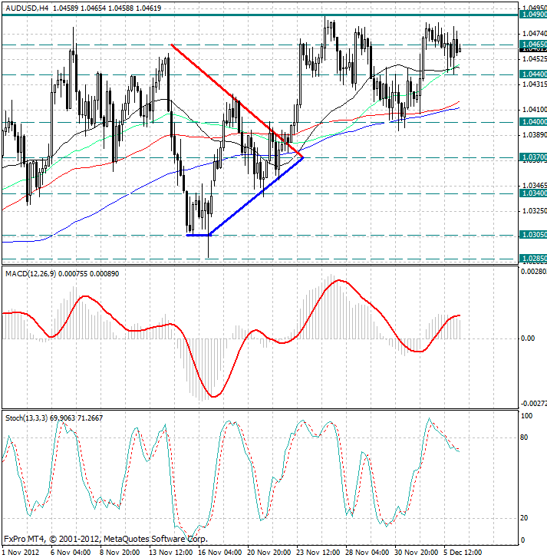Click the red descending trendline

pos(237,101)
